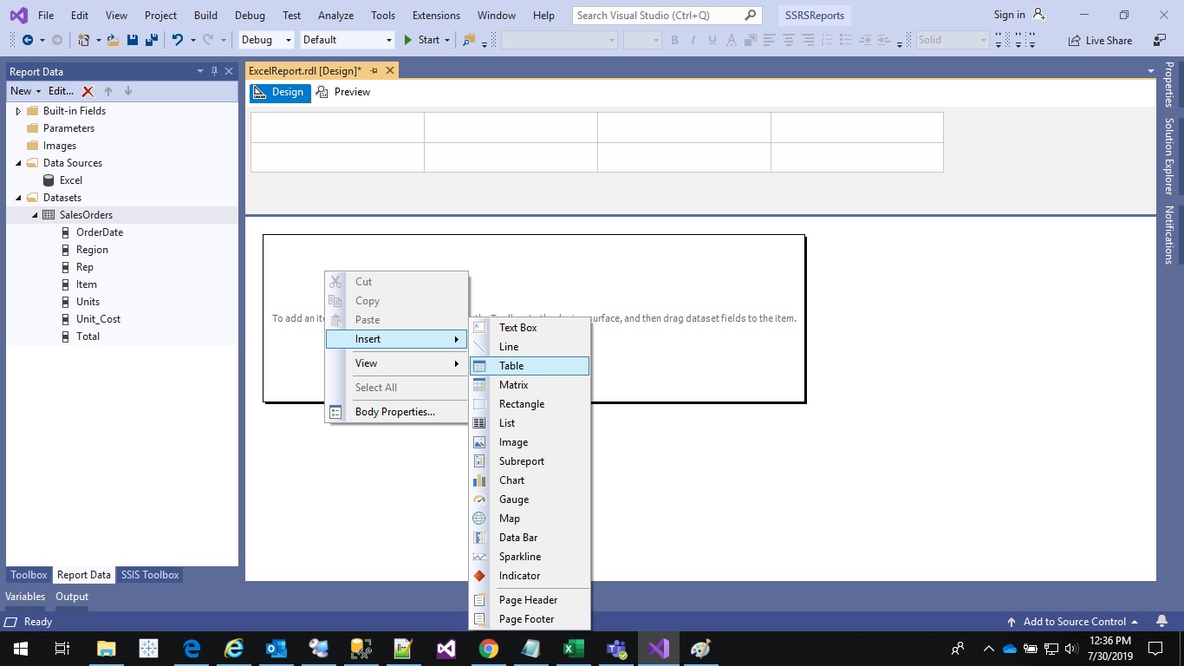The height and width of the screenshot is (666, 1184).
Task: Click the Text Box icon in Insert submenu
Action: (x=479, y=328)
